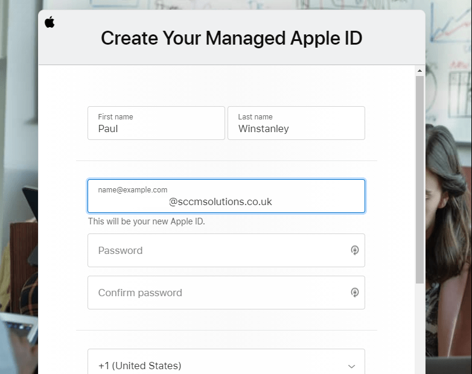Screen dimensions: 472x374
Task: Click the name@example.com placeholder label
Action: click(133, 190)
